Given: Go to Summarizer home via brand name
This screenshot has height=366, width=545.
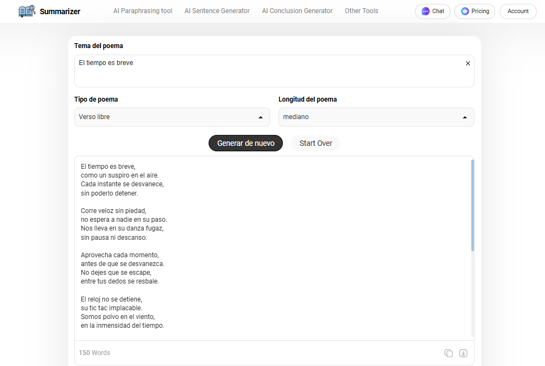Looking at the screenshot, I should [x=60, y=12].
